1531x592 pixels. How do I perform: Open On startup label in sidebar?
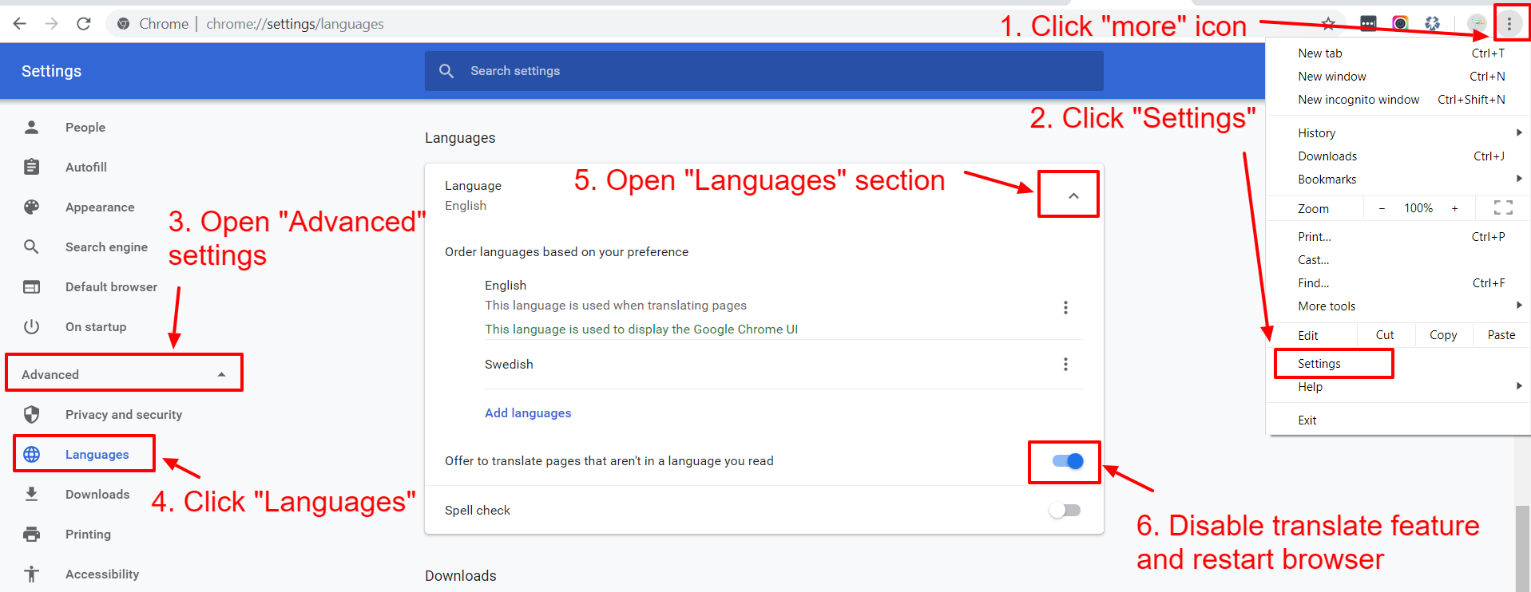pos(96,327)
